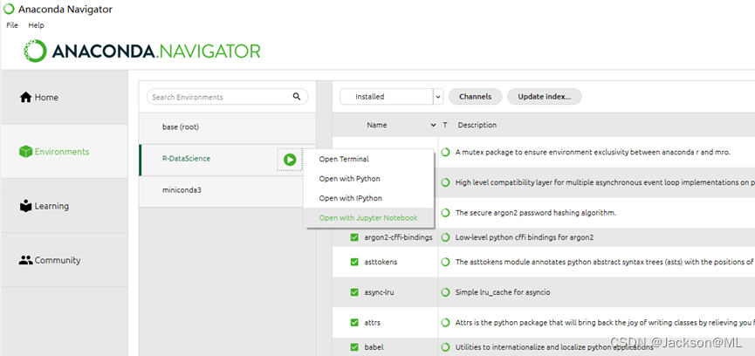Click the type circle icon for mutex package row

(445, 152)
